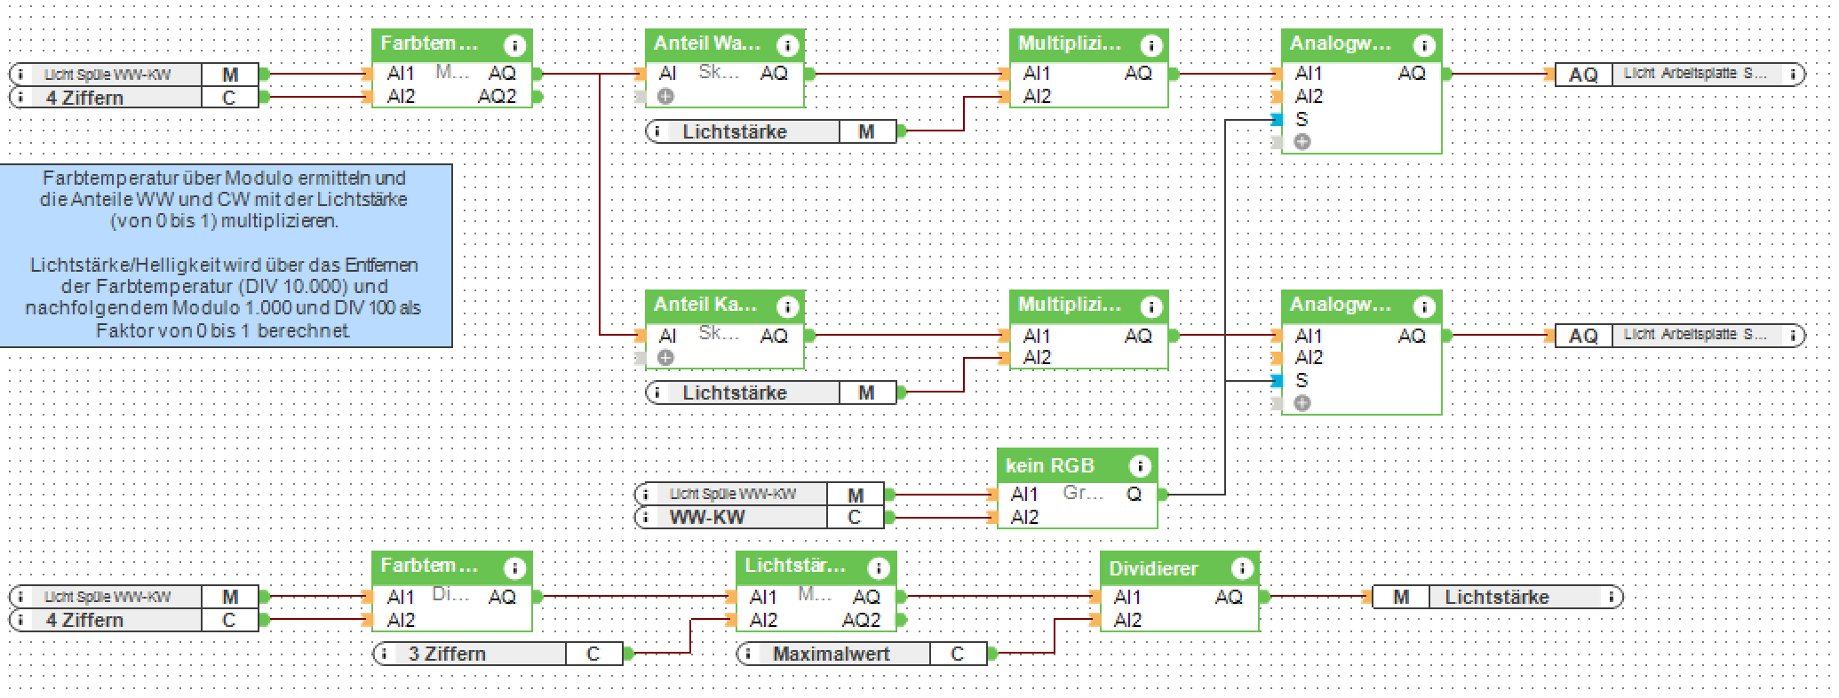Click plus icon on lower Analogw... block

tap(1302, 403)
